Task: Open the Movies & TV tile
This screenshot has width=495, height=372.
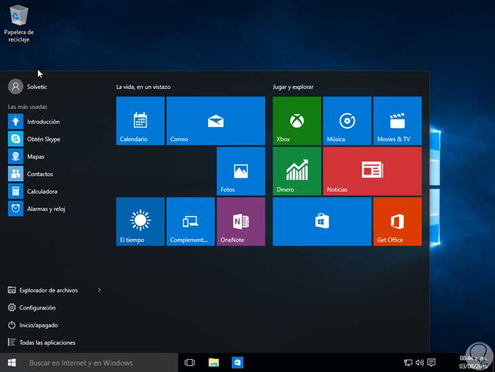Action: [397, 121]
